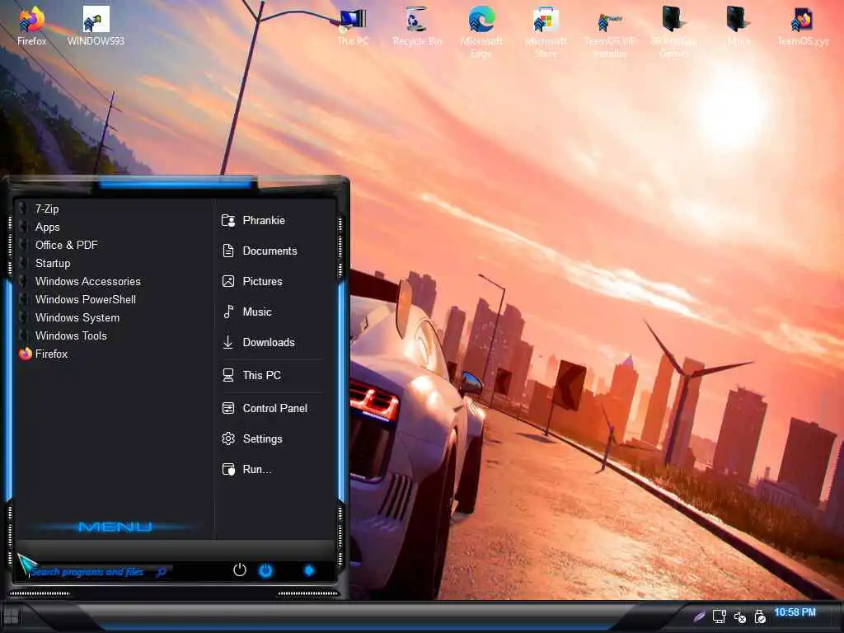Select the This PC desktop icon
This screenshot has width=844, height=633.
click(x=353, y=26)
